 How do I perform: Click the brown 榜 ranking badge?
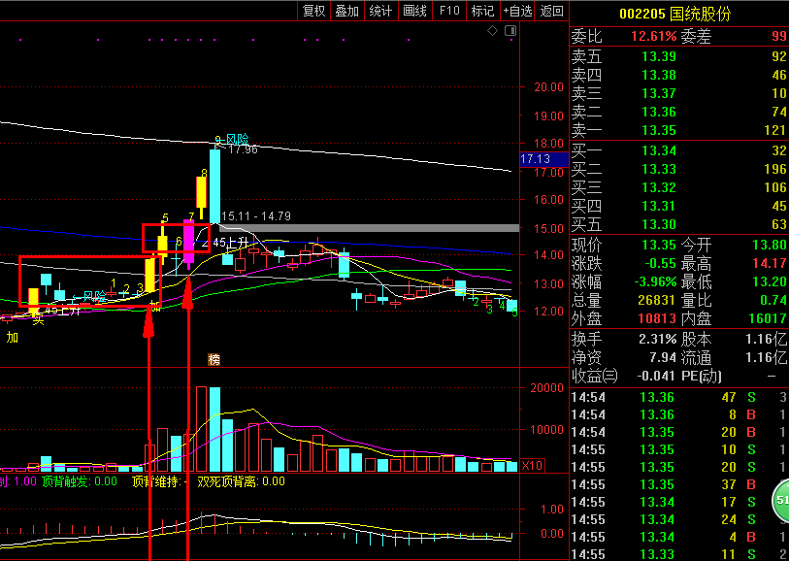click(x=214, y=360)
